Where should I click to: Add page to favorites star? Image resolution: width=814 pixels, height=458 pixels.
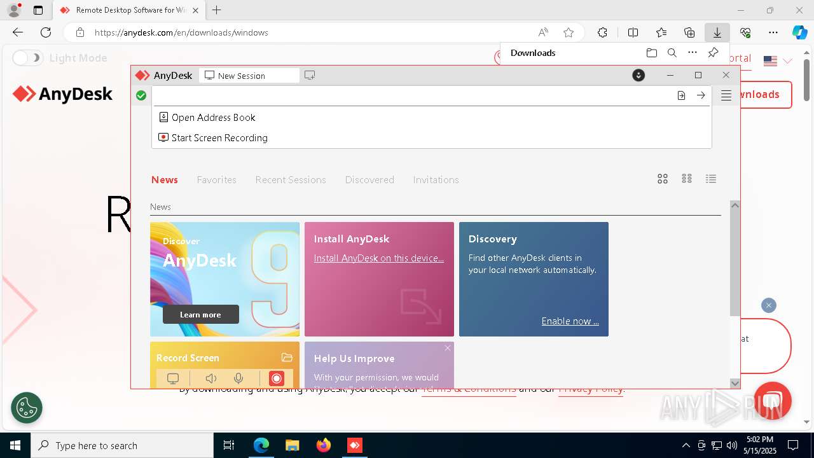point(569,32)
